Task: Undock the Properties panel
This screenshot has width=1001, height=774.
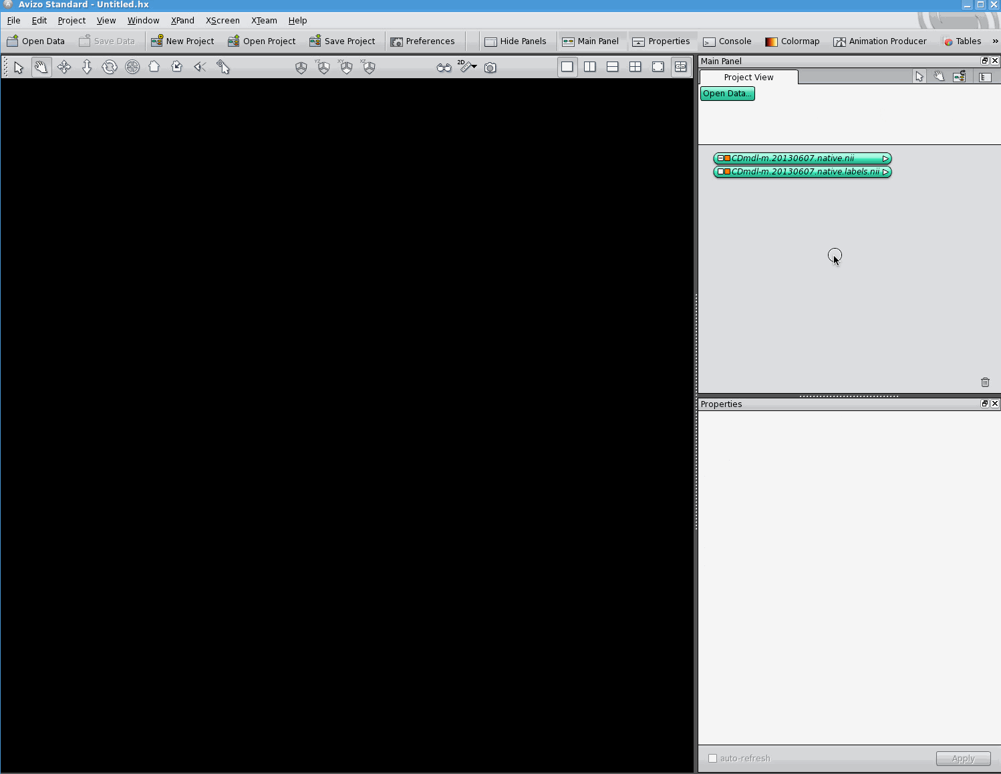Action: (x=984, y=404)
